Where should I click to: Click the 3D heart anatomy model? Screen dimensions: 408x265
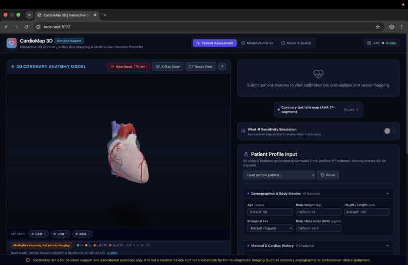point(128,152)
